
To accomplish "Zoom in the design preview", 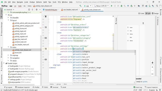I will [x=152, y=67].
